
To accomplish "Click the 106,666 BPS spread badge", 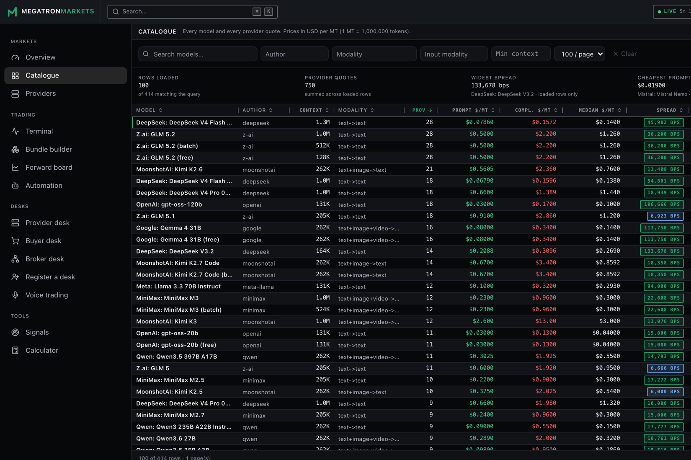I will click(662, 204).
